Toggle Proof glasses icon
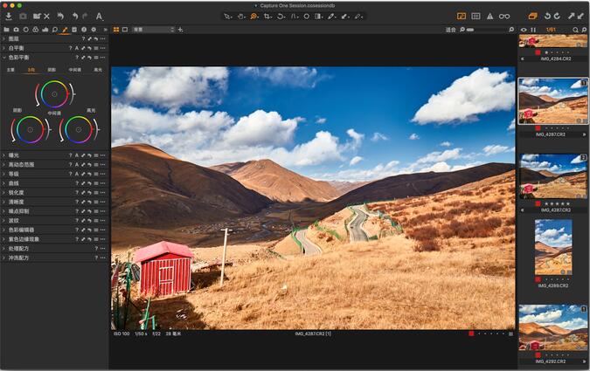Screen dimensions: 590x371 [x=504, y=17]
